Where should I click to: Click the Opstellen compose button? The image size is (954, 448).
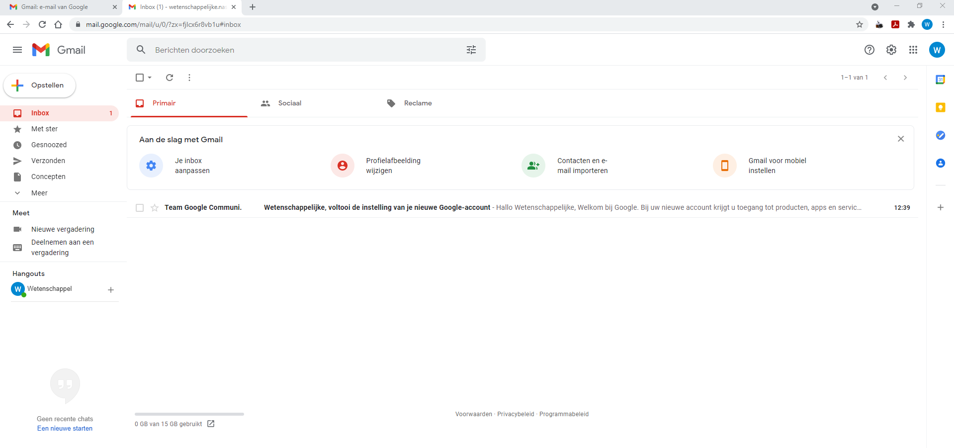(x=40, y=86)
